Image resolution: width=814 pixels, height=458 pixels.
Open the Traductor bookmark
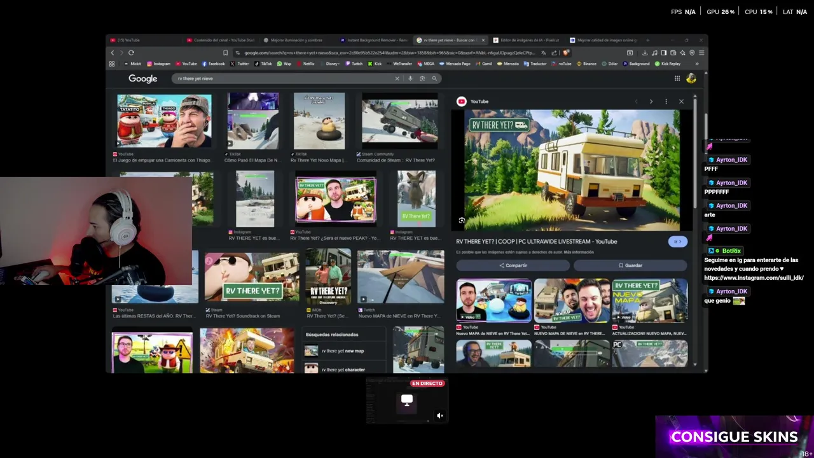click(x=535, y=64)
